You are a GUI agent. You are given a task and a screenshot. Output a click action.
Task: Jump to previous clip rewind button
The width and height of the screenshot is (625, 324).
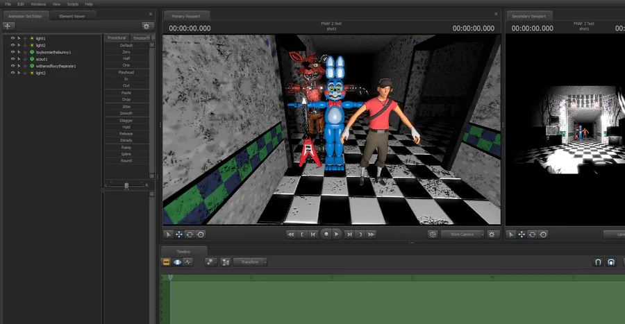(x=291, y=235)
